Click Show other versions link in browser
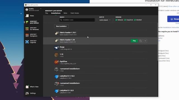The height and width of the screenshot is (100, 179). coord(173,6)
